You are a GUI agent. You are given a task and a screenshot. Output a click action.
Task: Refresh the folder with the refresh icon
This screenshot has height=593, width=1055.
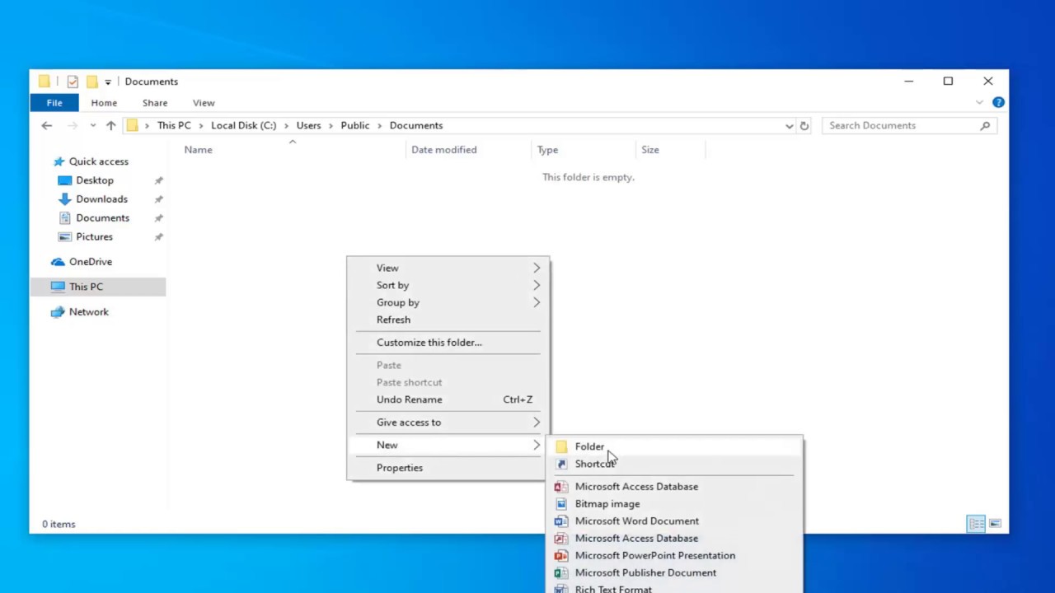tap(804, 126)
